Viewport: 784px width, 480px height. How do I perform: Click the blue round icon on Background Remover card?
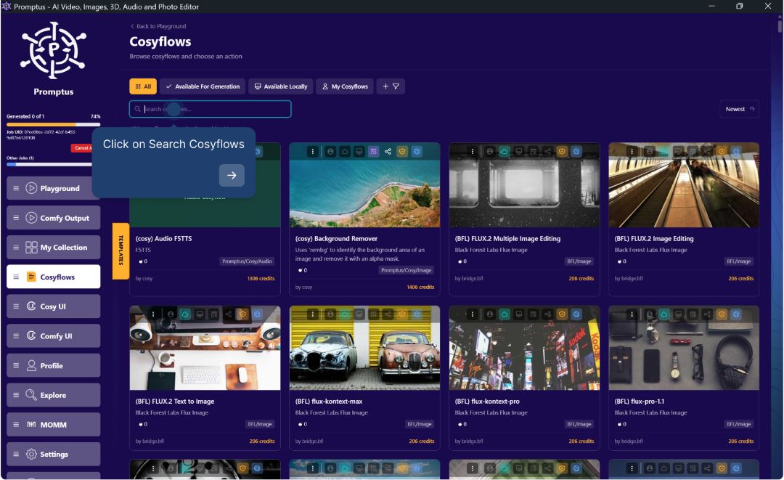click(417, 151)
